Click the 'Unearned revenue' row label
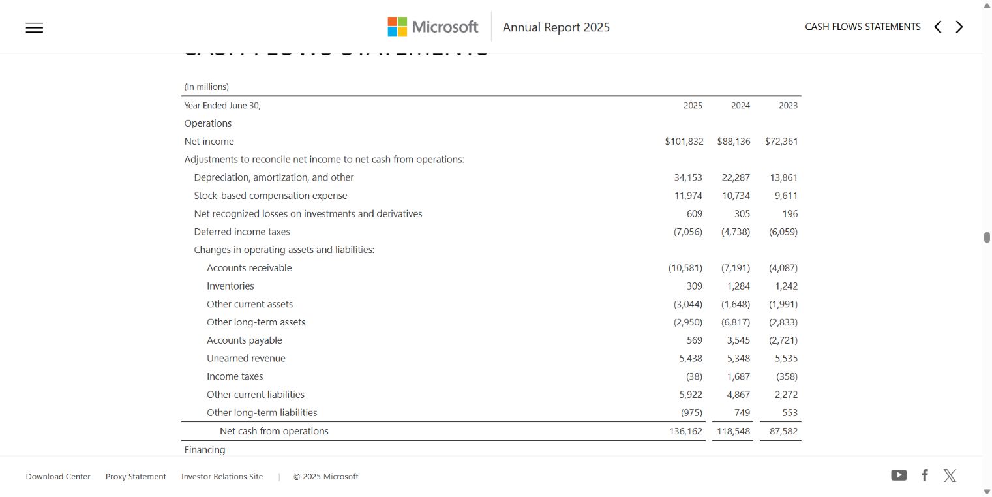 [x=246, y=358]
